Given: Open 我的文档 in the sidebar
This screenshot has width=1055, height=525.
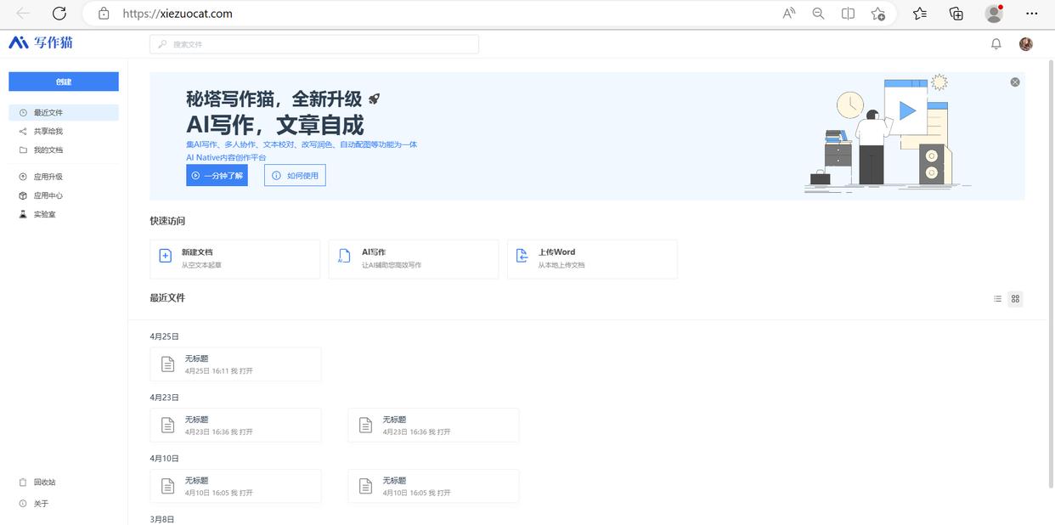Looking at the screenshot, I should pos(48,150).
